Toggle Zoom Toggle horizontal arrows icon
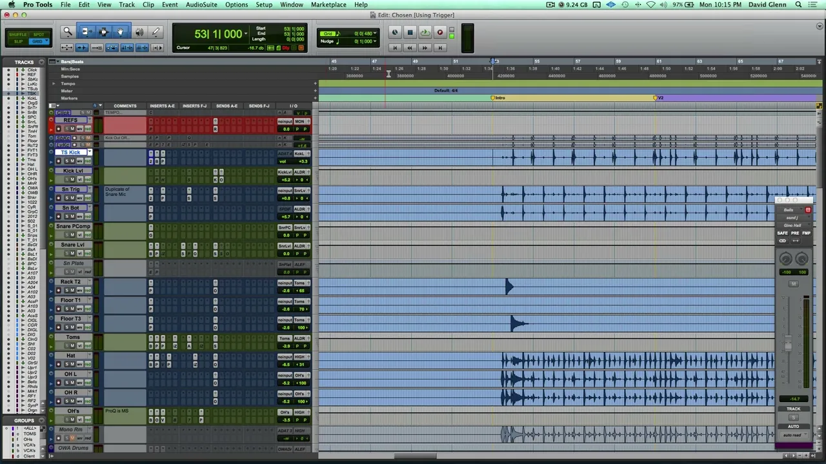 click(x=66, y=48)
